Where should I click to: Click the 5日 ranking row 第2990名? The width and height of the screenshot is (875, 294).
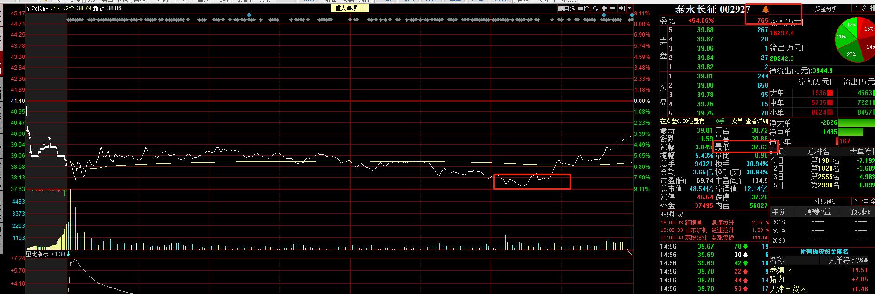823,185
